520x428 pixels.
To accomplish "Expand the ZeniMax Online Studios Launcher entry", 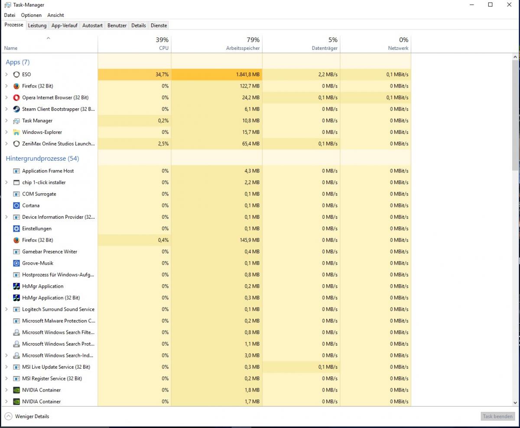I will [6, 144].
